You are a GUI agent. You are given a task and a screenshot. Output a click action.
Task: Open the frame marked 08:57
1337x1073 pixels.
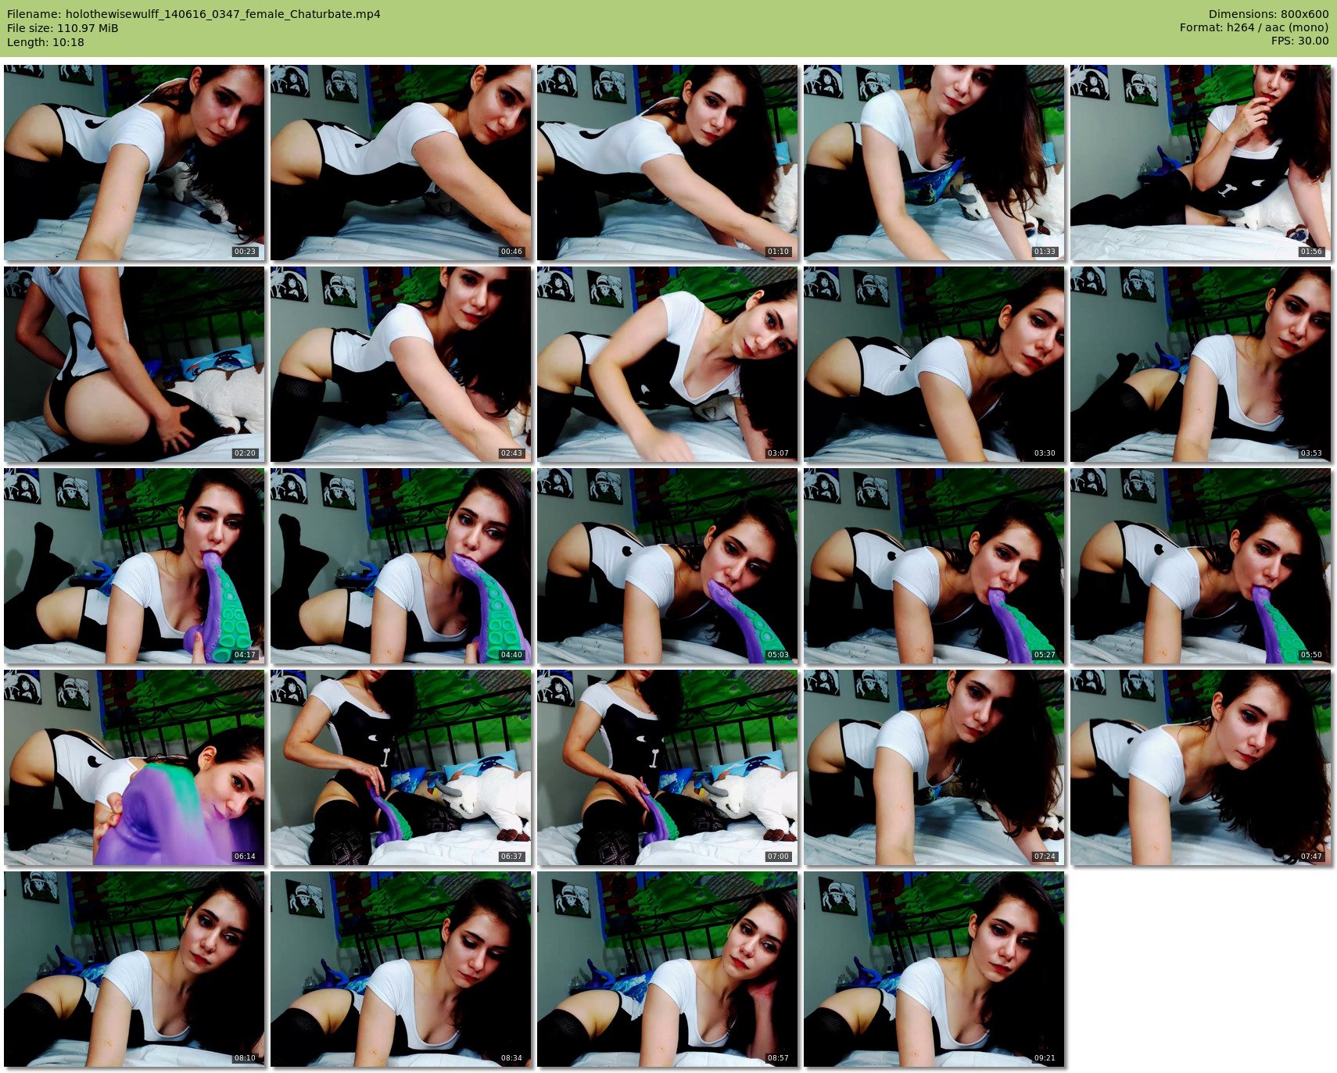click(x=667, y=968)
